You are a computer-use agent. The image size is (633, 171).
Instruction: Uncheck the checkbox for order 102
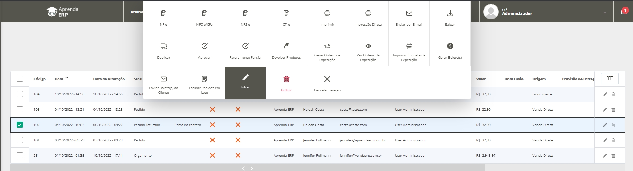click(x=20, y=125)
